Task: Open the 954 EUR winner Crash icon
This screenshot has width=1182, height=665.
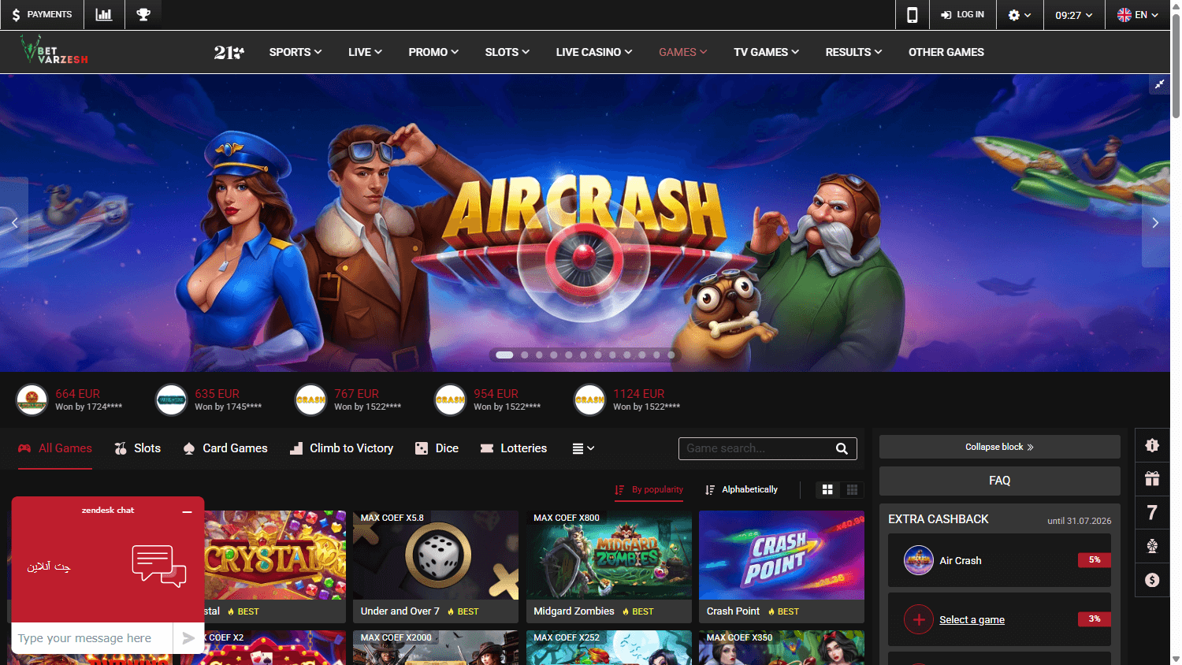Action: 450,399
